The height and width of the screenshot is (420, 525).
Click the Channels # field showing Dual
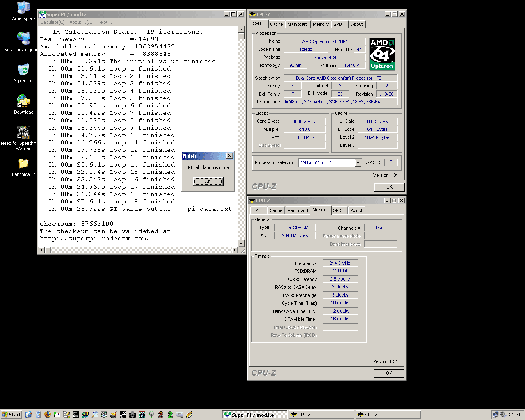click(380, 228)
